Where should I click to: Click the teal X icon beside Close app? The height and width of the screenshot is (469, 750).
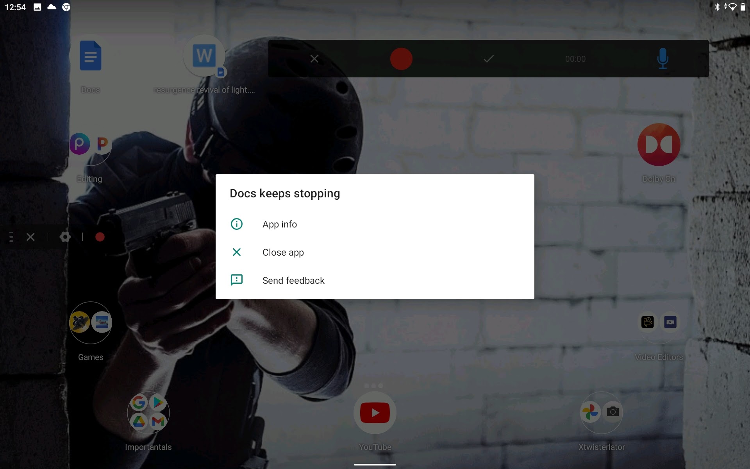237,252
